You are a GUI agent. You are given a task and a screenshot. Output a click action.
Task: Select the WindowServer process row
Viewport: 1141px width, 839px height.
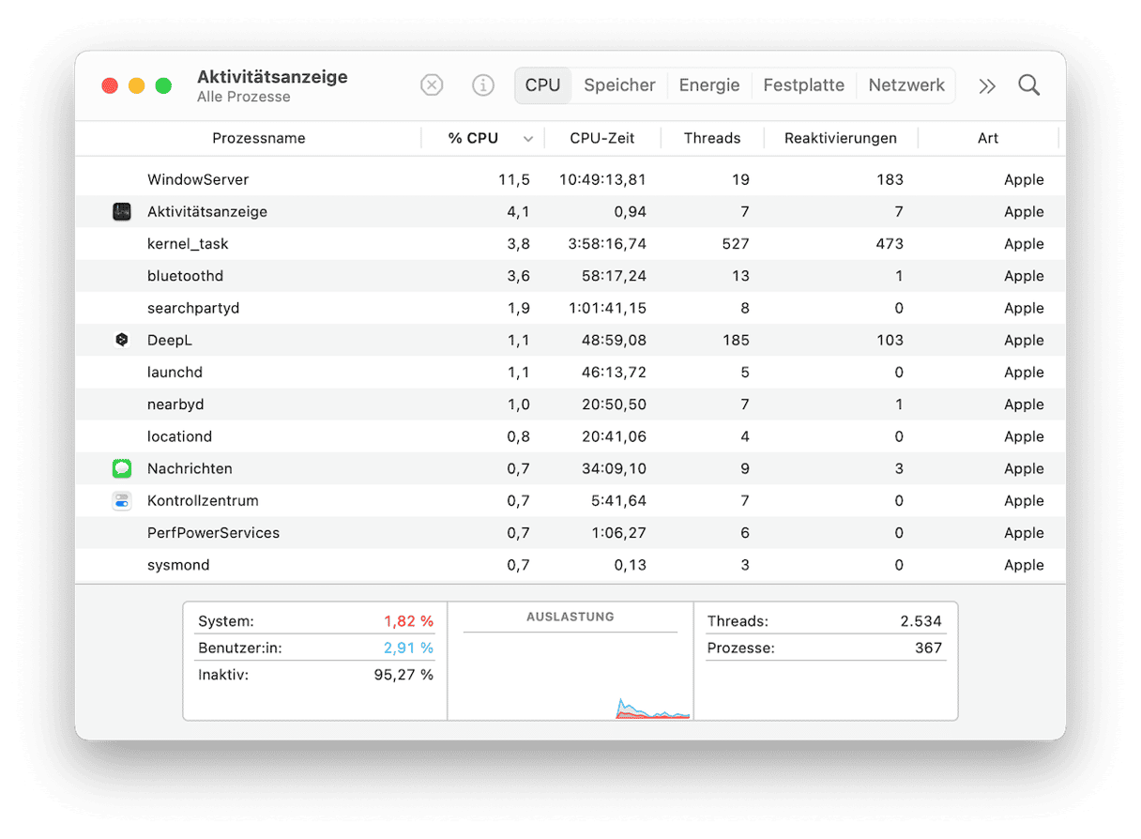pos(570,179)
